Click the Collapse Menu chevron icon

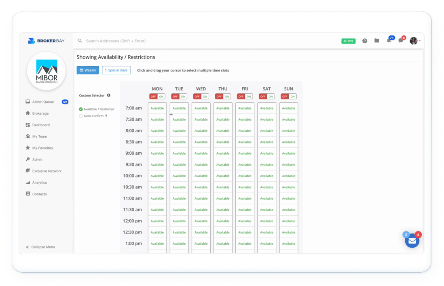[x=27, y=247]
